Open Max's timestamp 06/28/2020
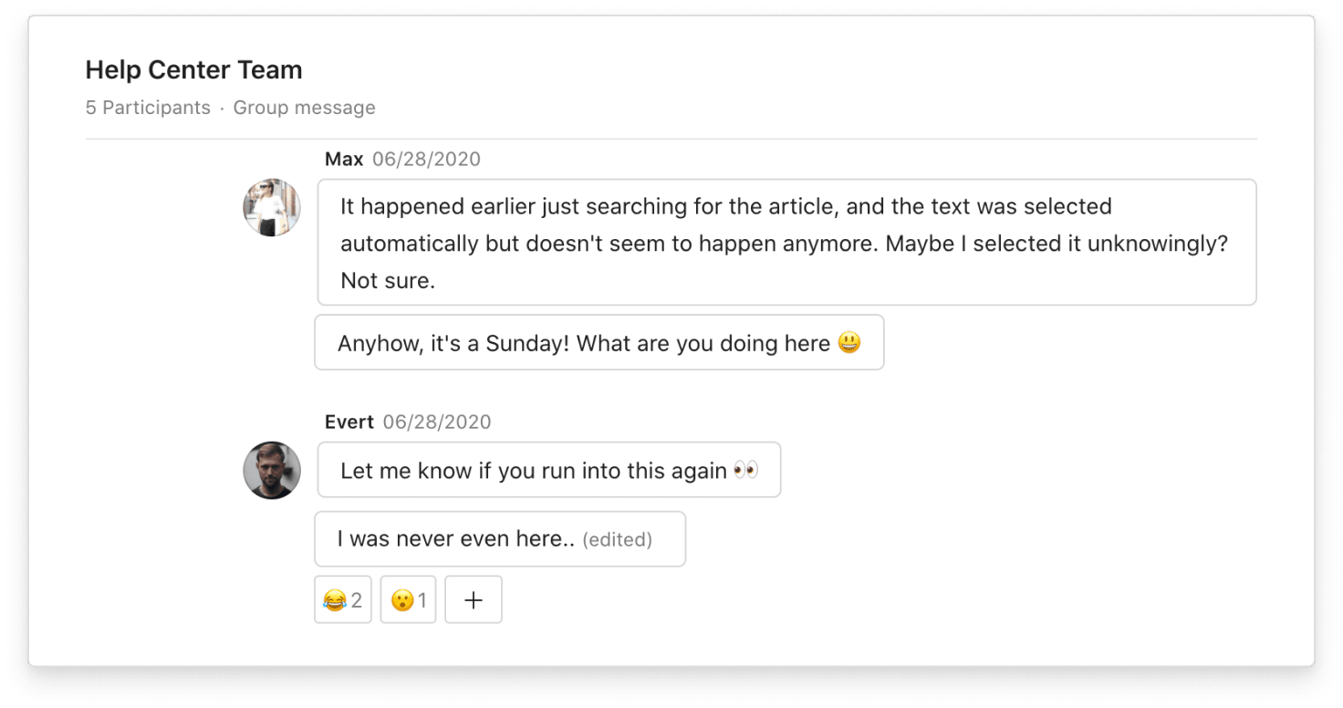The image size is (1343, 708). point(427,158)
